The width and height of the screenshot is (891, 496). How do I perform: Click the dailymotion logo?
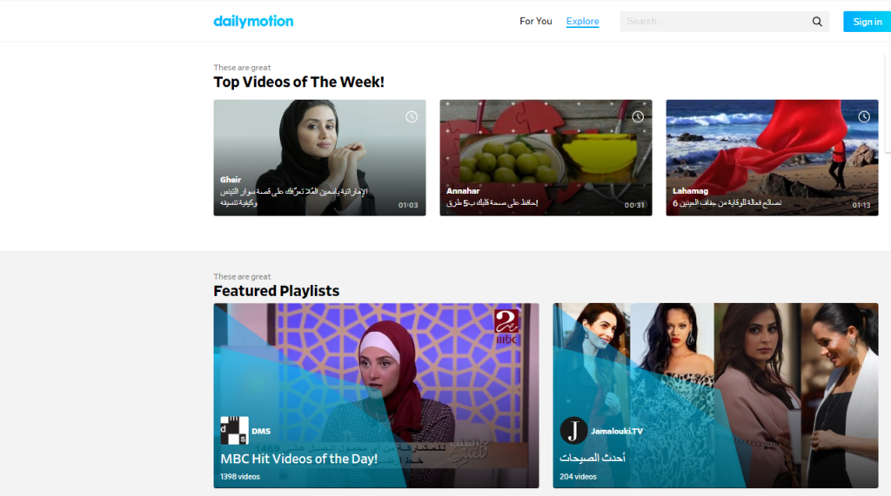tap(253, 22)
